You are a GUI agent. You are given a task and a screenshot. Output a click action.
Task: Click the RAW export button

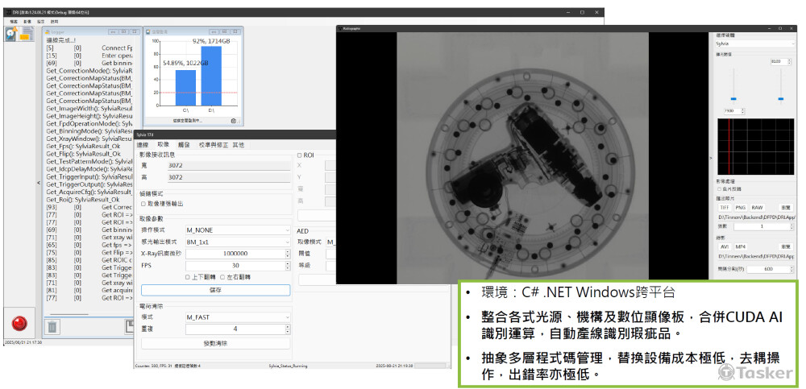757,208
